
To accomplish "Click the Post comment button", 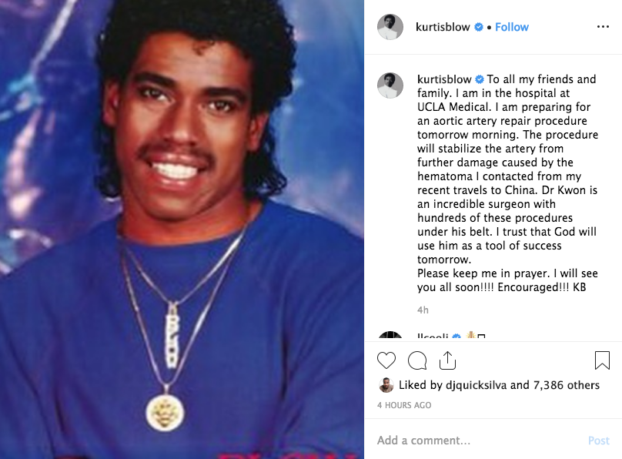I will point(599,441).
